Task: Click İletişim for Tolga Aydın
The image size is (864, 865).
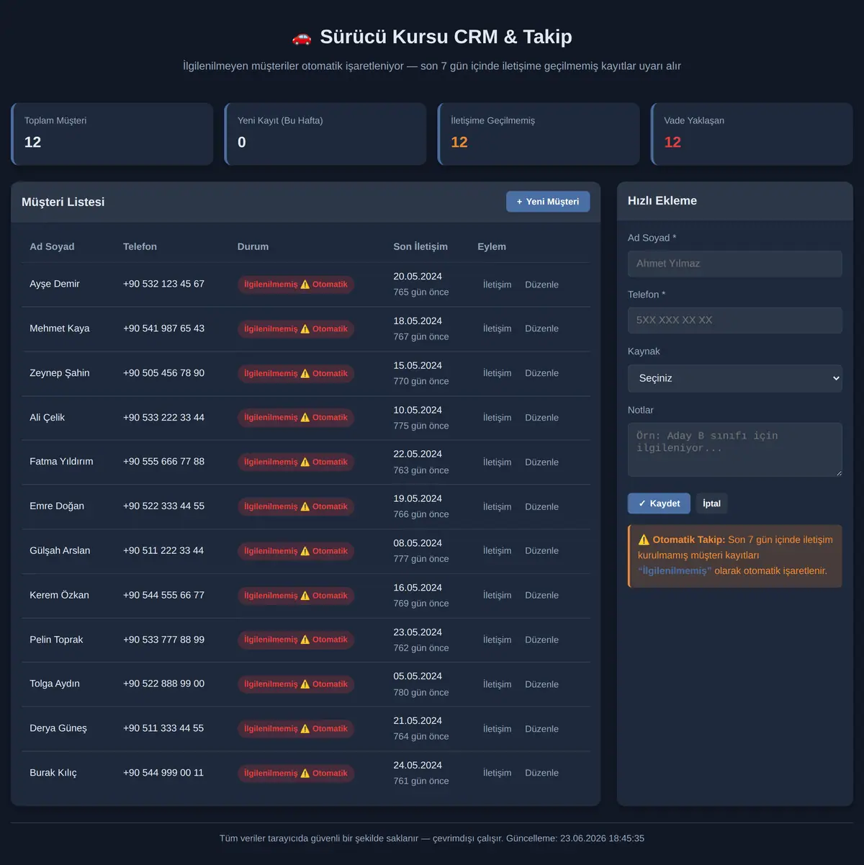Action: point(498,685)
